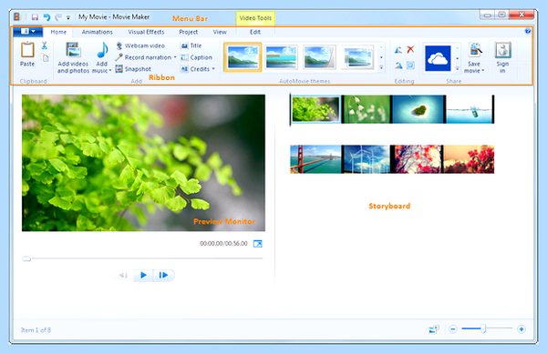
Task: Open the Visual Effects tab
Action: tap(146, 32)
